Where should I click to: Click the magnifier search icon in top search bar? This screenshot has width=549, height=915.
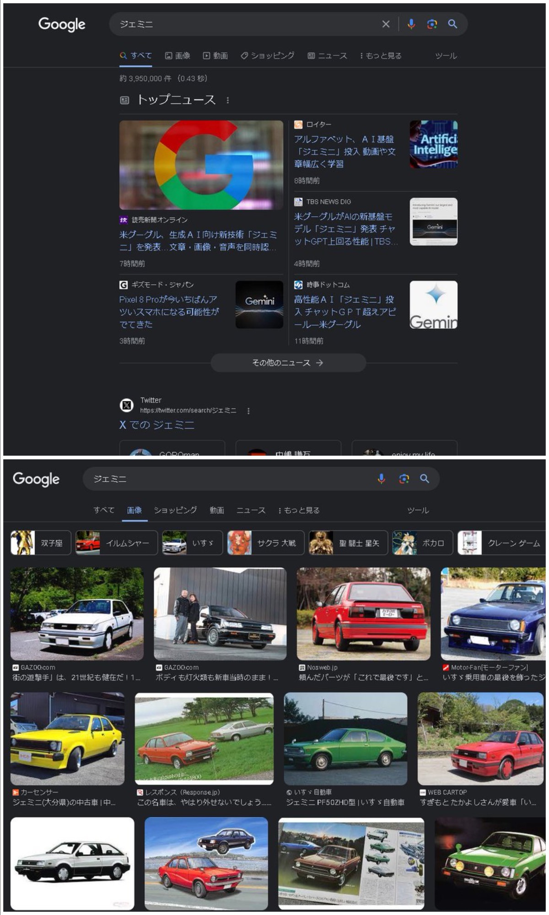(x=452, y=24)
